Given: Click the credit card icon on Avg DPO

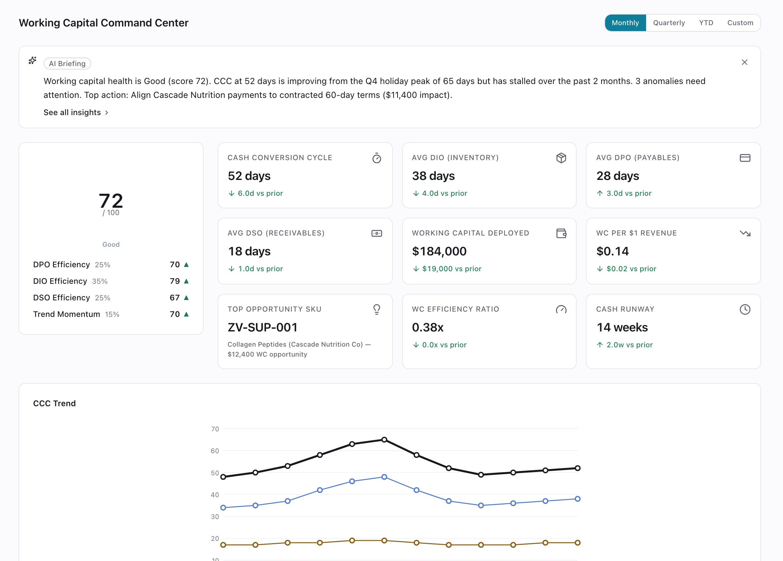Looking at the screenshot, I should 745,158.
